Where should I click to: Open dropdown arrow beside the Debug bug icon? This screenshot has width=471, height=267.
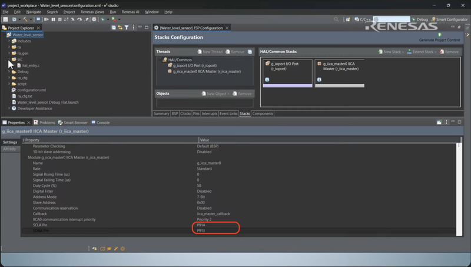pyautogui.click(x=108, y=19)
